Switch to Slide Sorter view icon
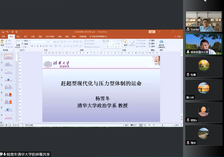 (x=145, y=125)
